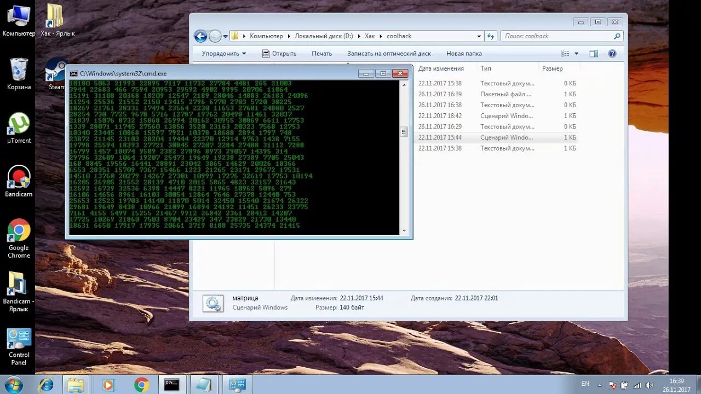Change view using Explorer view icon
701x394 pixels.
coord(565,54)
